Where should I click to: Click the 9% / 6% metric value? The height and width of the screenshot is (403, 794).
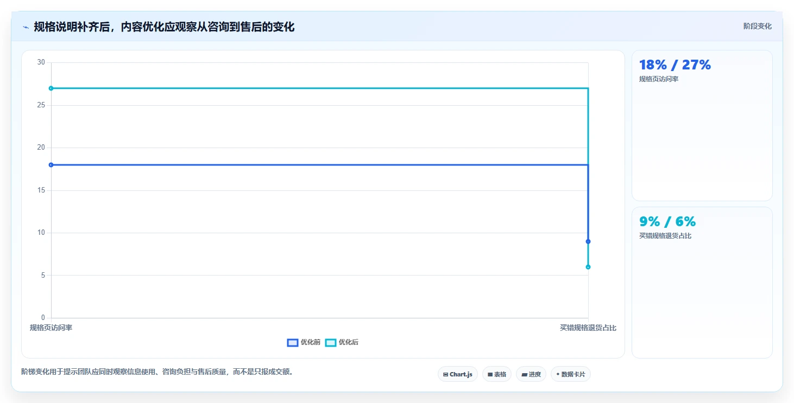coord(667,222)
